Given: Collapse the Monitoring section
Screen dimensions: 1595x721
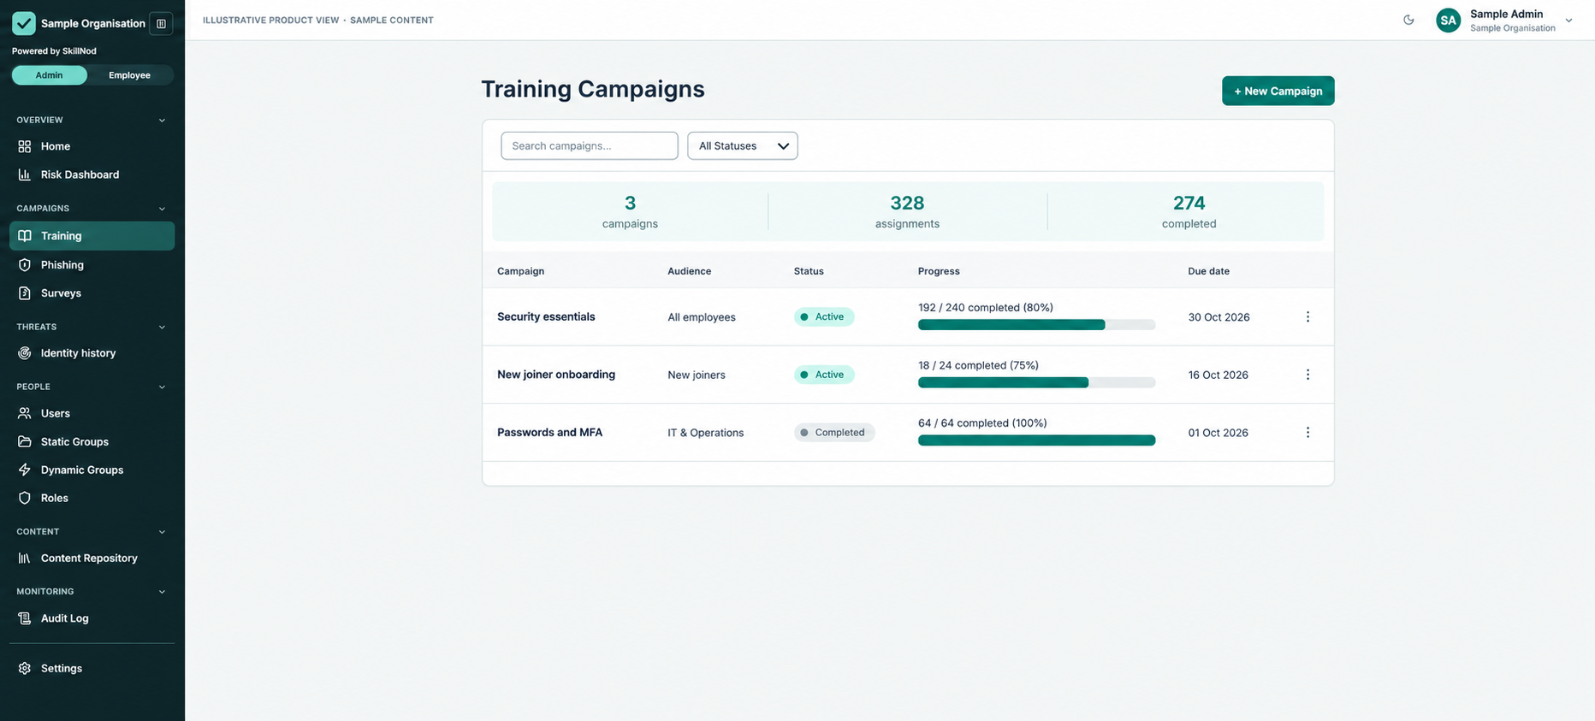Looking at the screenshot, I should (162, 592).
